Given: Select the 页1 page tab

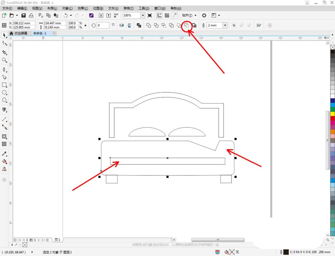Looking at the screenshot, I should [57, 240].
